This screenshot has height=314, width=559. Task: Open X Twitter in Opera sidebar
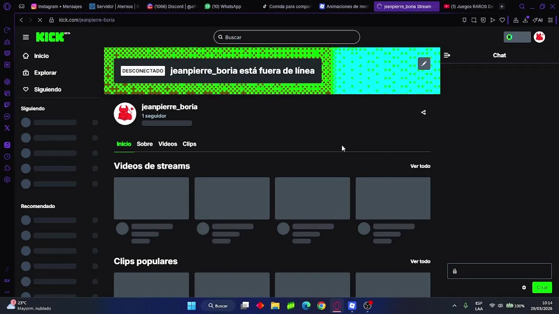(x=7, y=128)
